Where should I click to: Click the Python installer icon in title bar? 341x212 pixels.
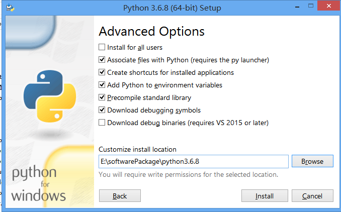click(x=11, y=8)
